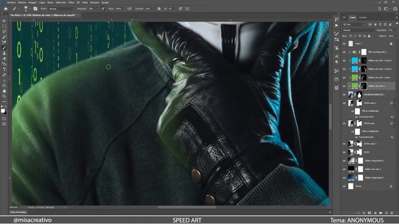Image resolution: width=399 pixels, height=224 pixels.
Task: Select the Move tool
Action: 4,21
